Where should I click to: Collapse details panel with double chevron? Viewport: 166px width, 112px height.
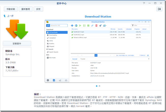click(149, 59)
